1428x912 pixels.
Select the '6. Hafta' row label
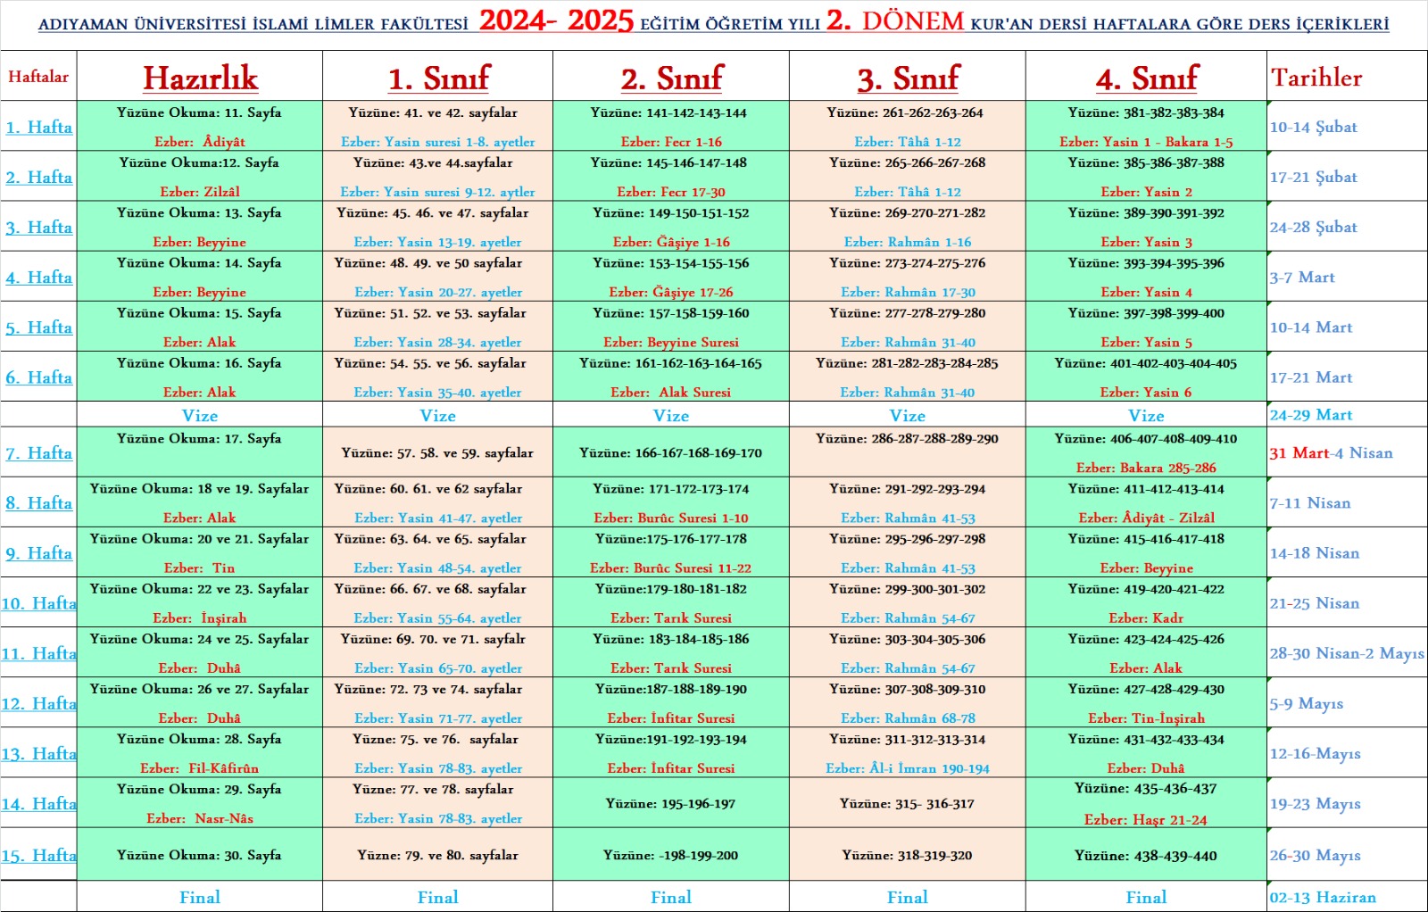click(x=39, y=377)
